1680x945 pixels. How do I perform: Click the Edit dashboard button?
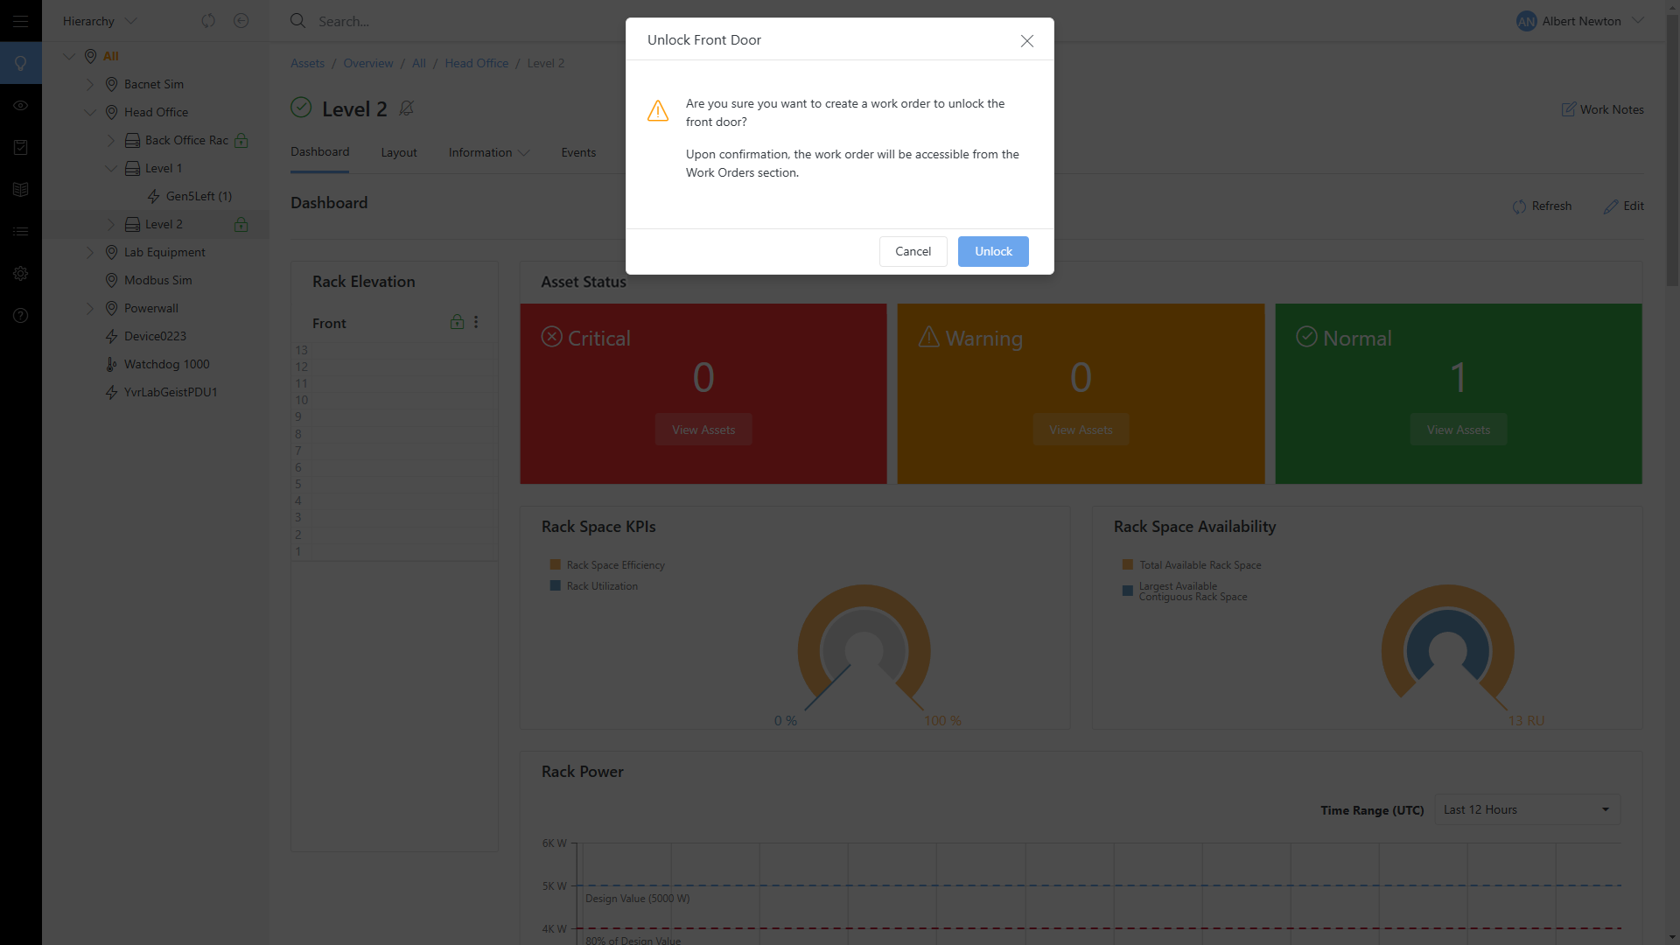1623,206
